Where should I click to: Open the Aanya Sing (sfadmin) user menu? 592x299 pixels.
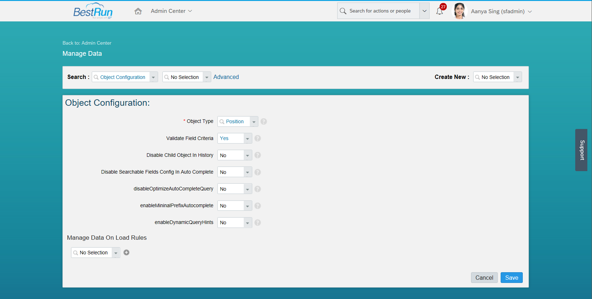coord(501,11)
